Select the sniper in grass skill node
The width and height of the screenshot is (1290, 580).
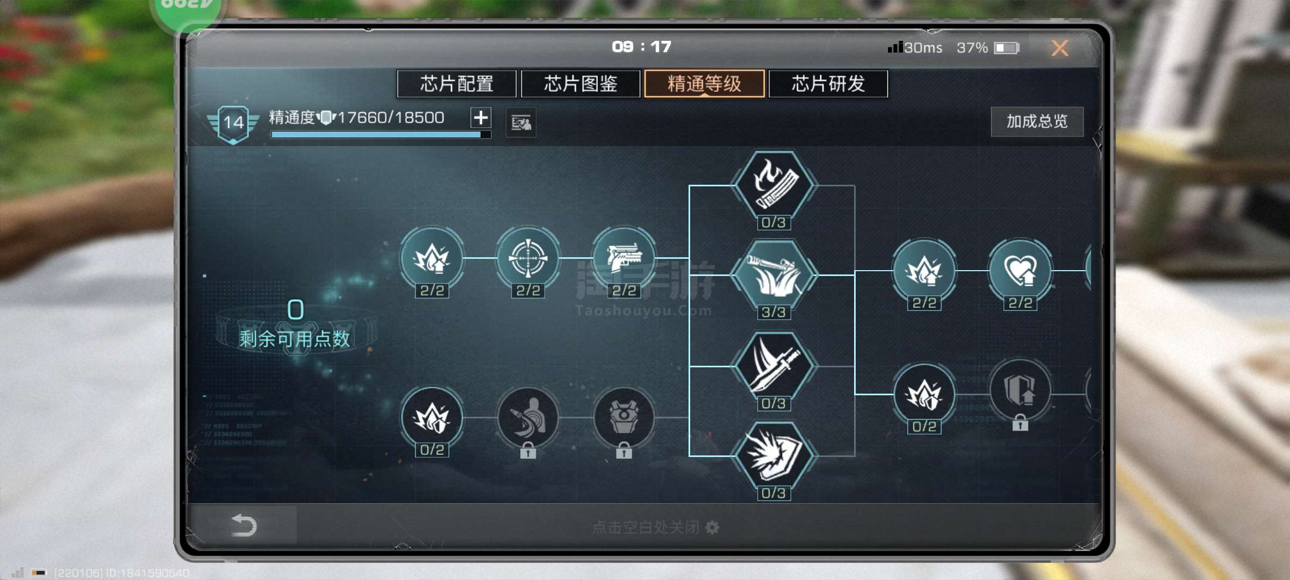[773, 275]
